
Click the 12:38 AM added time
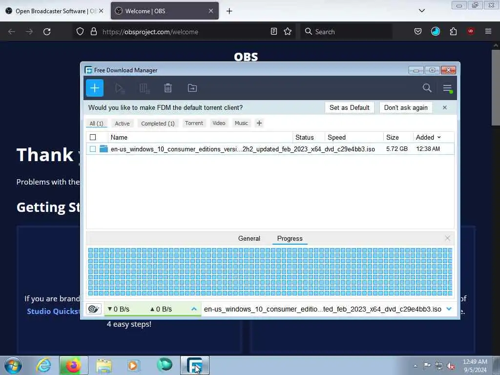[428, 149]
